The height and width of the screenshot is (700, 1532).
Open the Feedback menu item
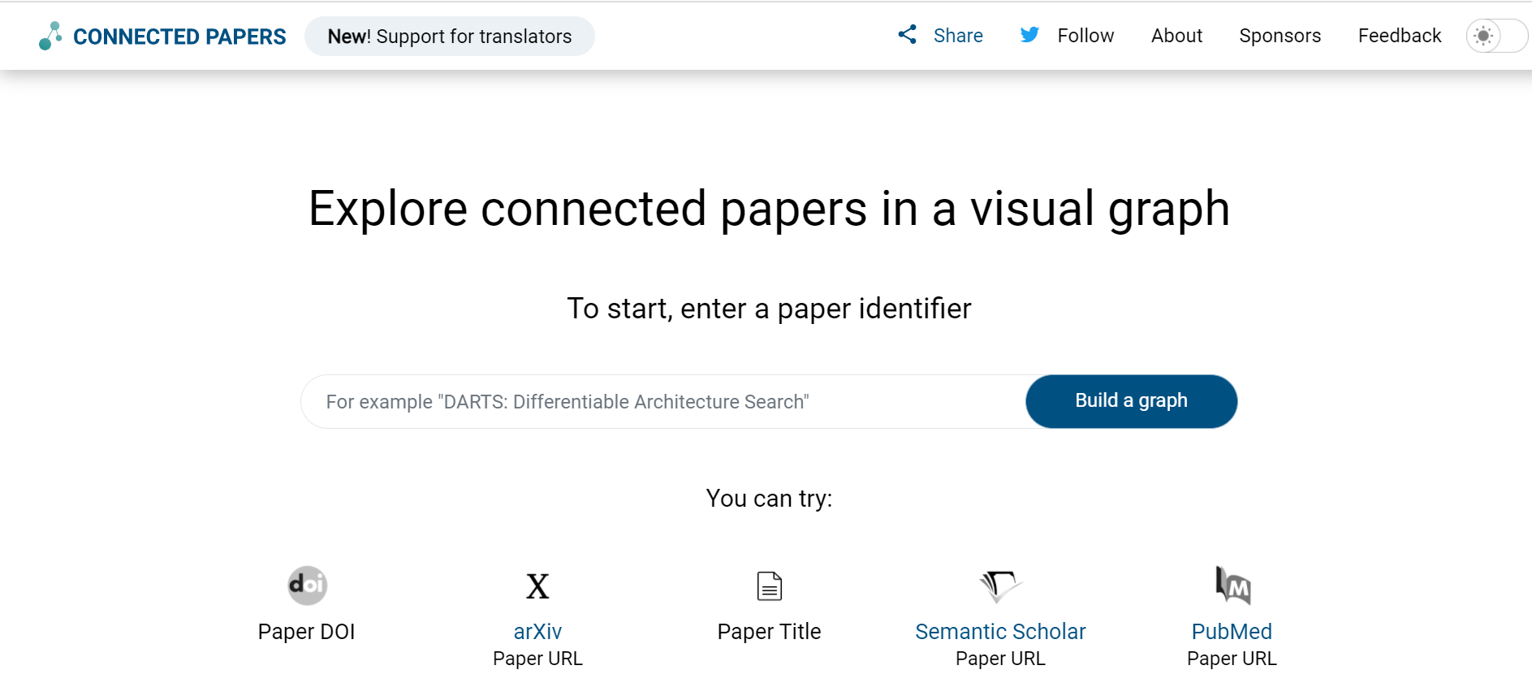click(1399, 36)
